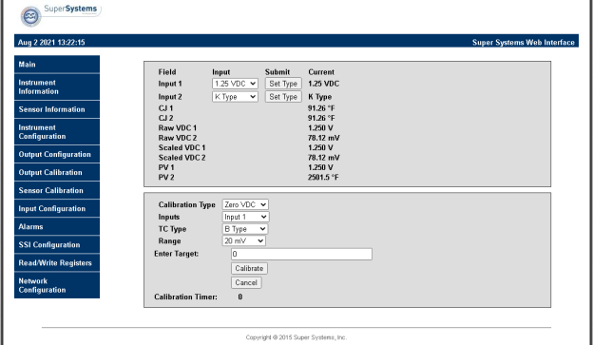Focus the Enter Target input field
The image size is (593, 345).
click(x=301, y=254)
